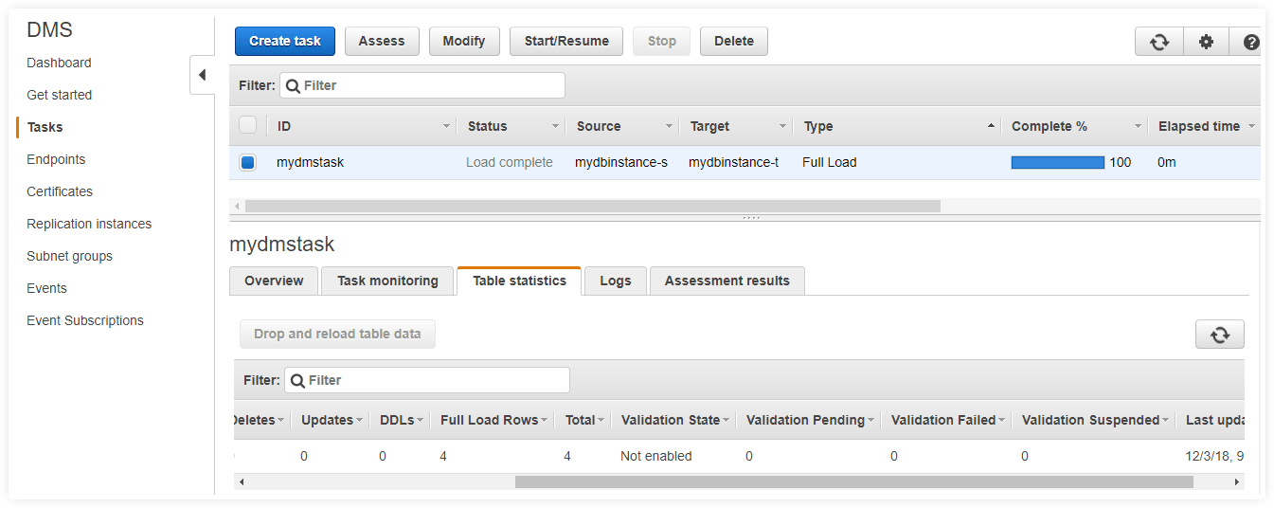This screenshot has height=508, width=1274.
Task: Select the Table statistics tab
Action: [519, 281]
